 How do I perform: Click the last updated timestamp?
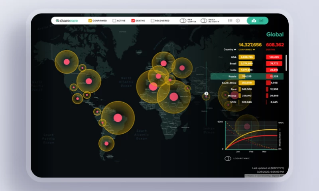pos(268,170)
